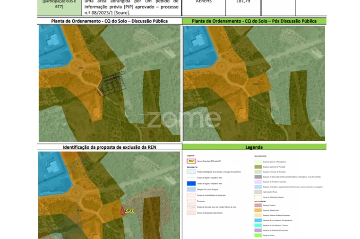Click the Zome watermark logo

[182, 119]
